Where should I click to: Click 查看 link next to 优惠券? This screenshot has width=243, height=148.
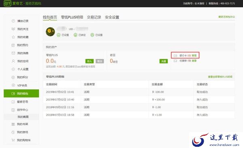(194, 61)
